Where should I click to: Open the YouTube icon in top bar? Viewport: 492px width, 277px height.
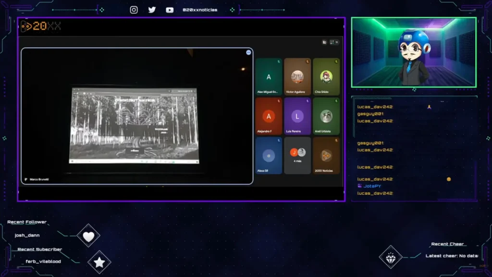pyautogui.click(x=170, y=10)
